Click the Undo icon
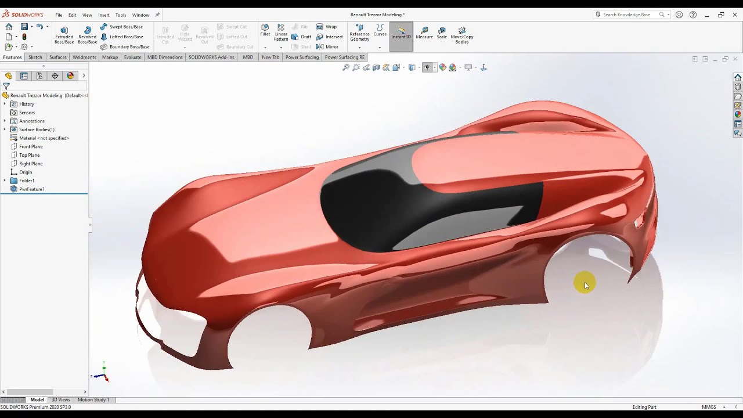 coord(39,27)
